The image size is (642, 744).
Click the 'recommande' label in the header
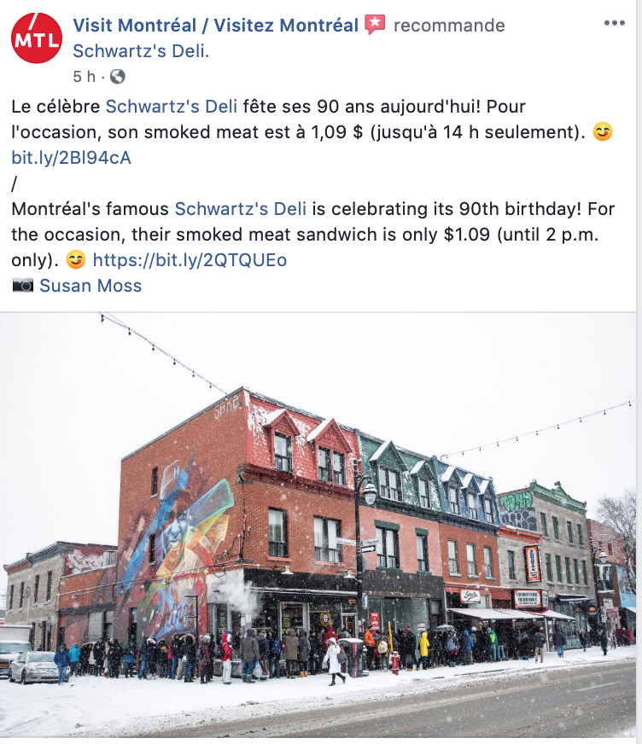click(449, 25)
